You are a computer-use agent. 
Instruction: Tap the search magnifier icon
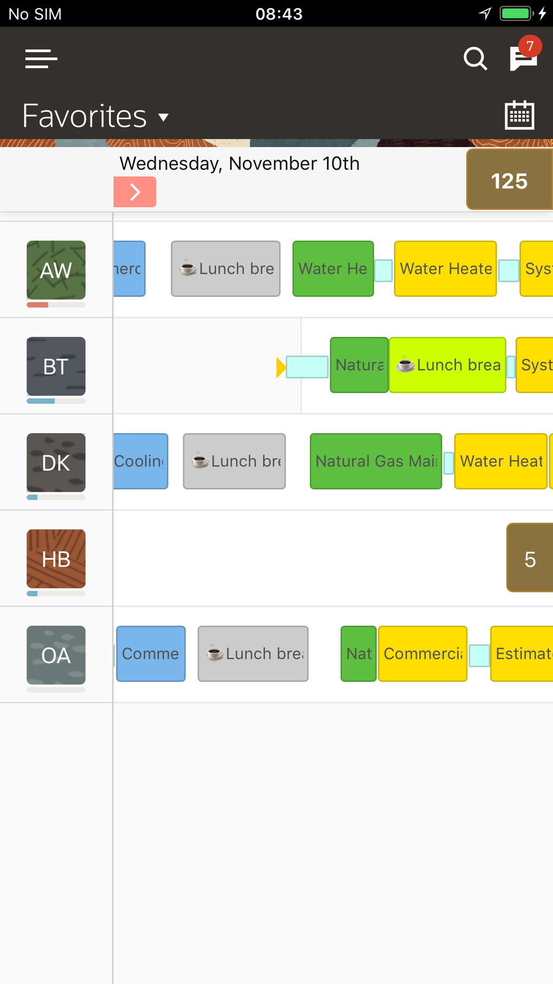(x=475, y=59)
